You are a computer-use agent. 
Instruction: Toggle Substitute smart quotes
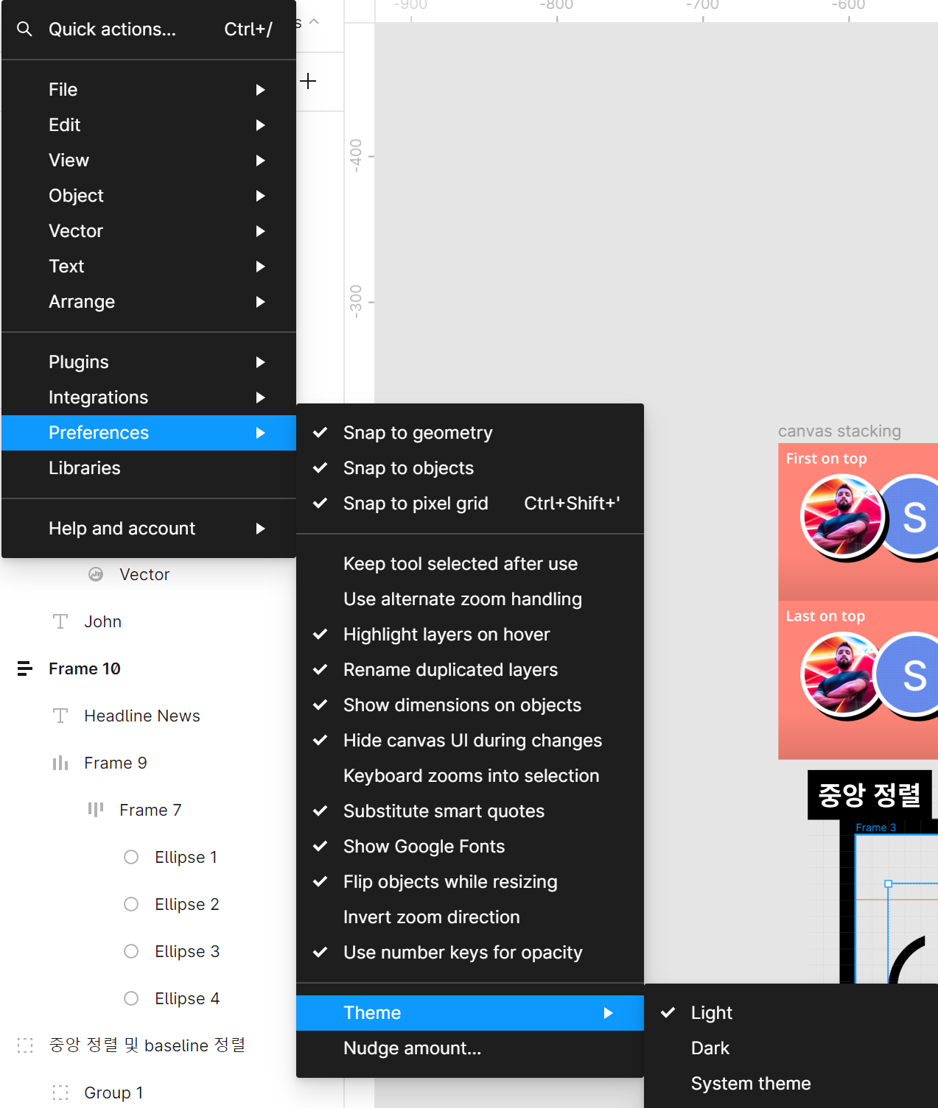470,811
